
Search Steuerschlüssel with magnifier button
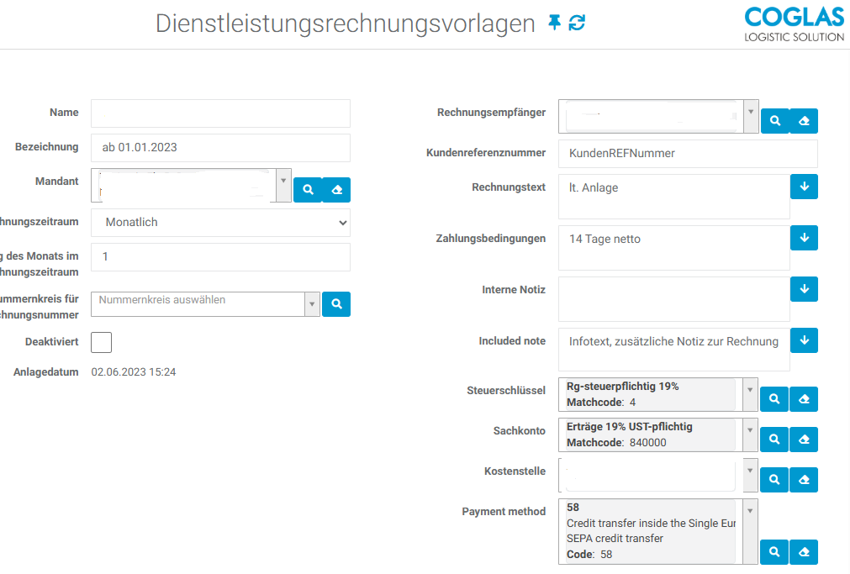(774, 399)
